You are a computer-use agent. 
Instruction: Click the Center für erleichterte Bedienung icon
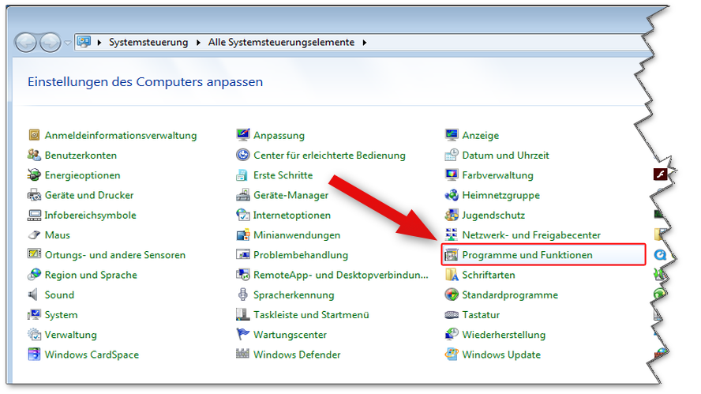tap(243, 156)
